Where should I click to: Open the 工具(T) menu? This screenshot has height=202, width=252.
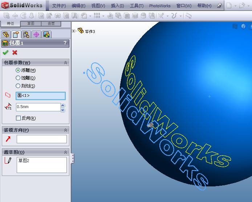coord(137,6)
